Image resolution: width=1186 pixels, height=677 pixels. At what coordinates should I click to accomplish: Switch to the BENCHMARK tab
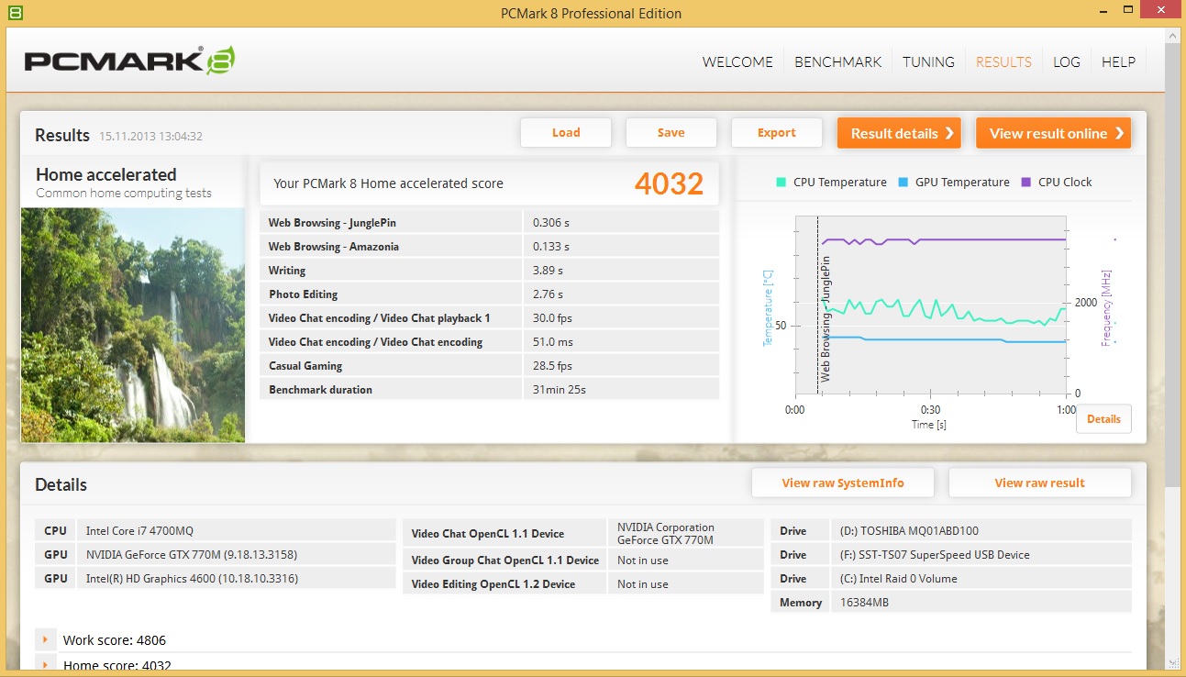837,62
